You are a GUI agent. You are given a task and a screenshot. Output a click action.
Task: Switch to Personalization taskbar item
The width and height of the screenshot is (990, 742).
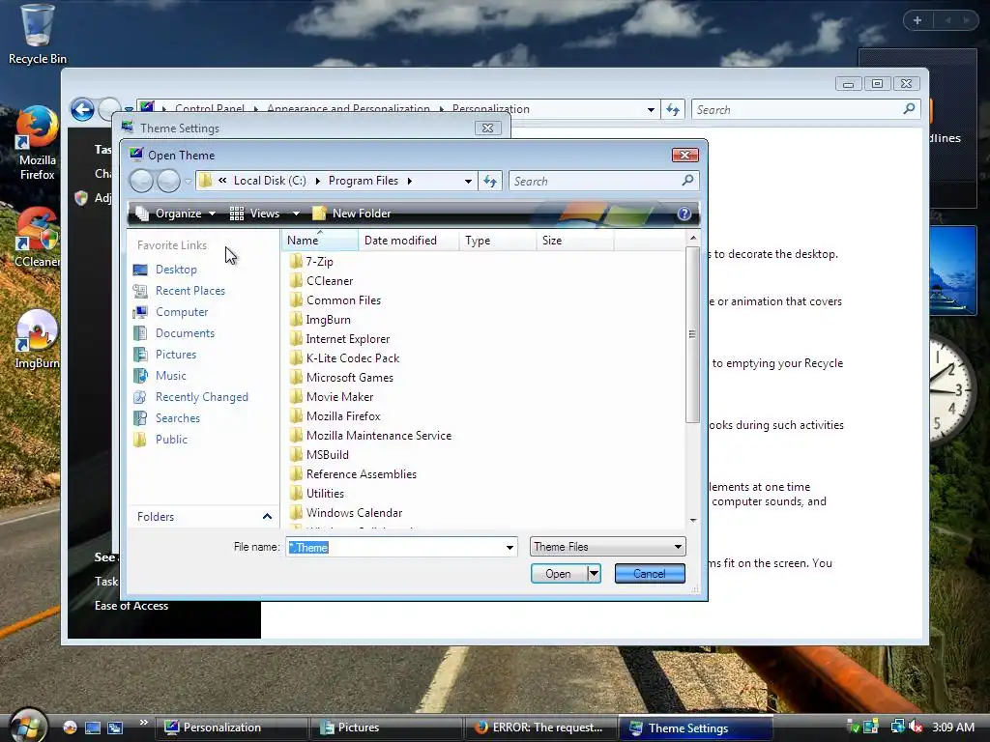230,728
